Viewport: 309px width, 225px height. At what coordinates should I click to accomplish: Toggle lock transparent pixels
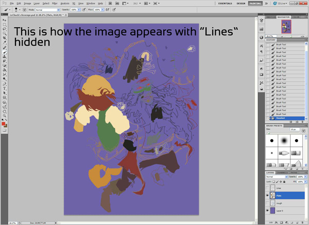coord(274,182)
